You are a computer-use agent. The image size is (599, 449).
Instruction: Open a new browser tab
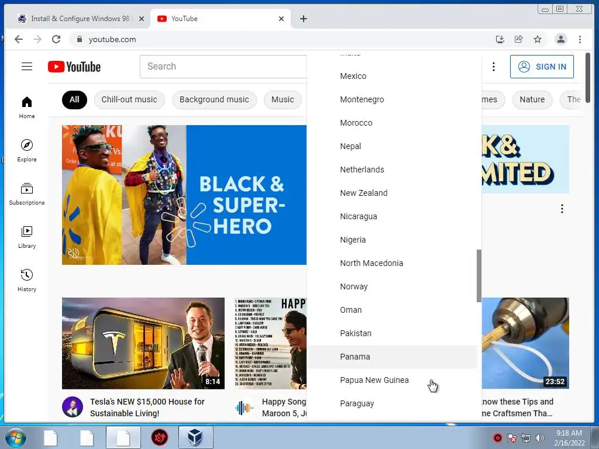coord(304,19)
